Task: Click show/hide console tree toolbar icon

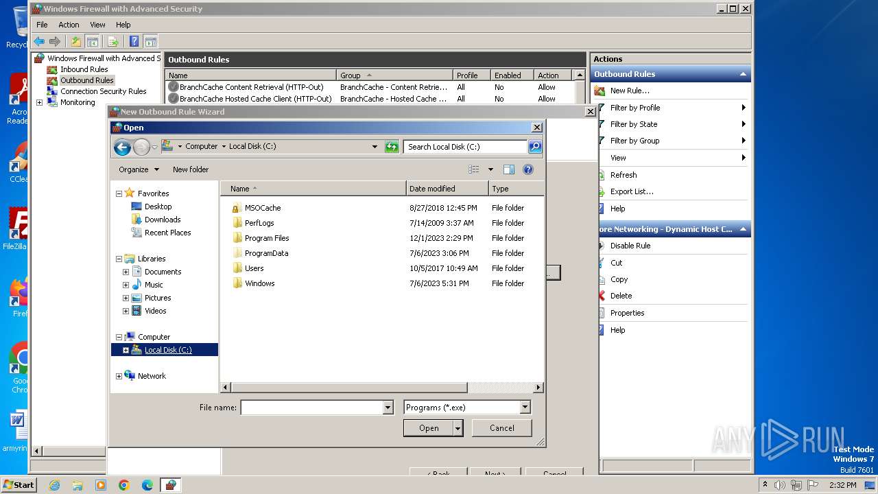Action: 92,41
